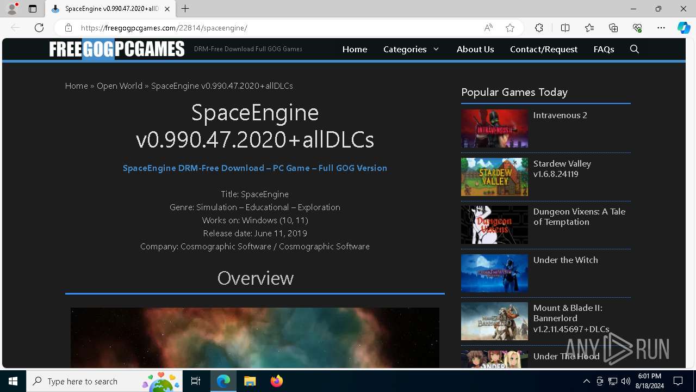
Task: Launch Firefox from taskbar
Action: (x=277, y=381)
